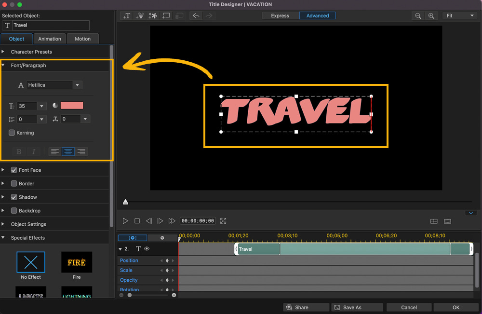Click the Insert Particle Effect icon

[x=139, y=15]
